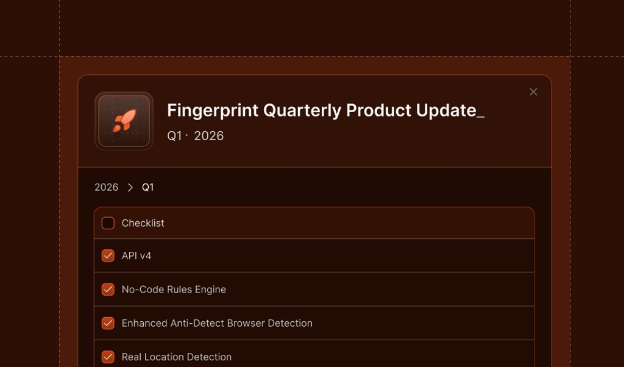Dismiss the dialog with the X button
624x367 pixels.
click(533, 91)
